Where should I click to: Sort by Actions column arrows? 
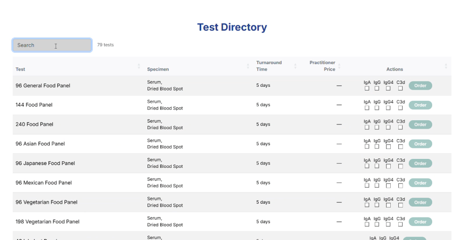coord(446,66)
